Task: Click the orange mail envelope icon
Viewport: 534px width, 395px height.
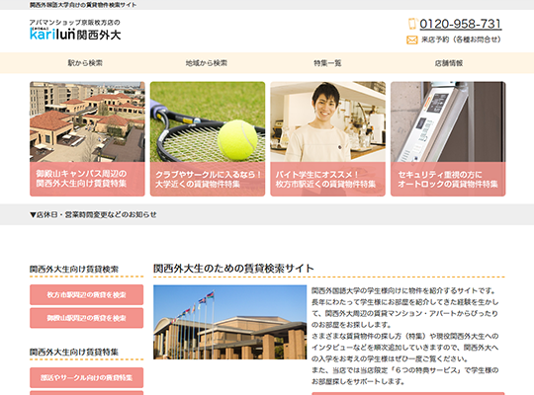Action: [411, 39]
